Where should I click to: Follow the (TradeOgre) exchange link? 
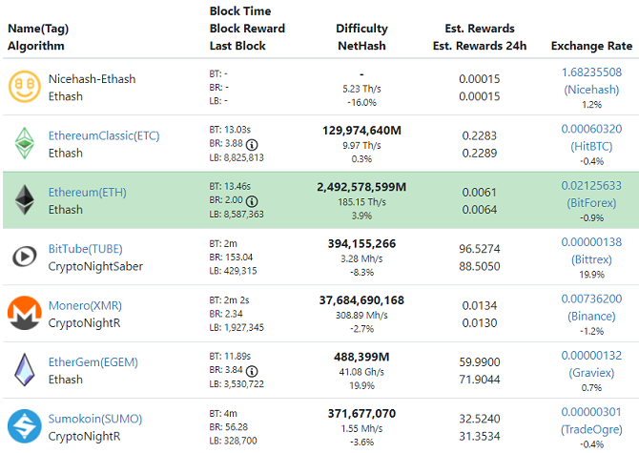coord(591,429)
